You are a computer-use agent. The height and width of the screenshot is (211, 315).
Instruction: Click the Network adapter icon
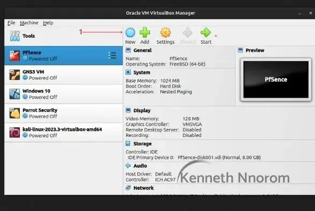(x=128, y=188)
